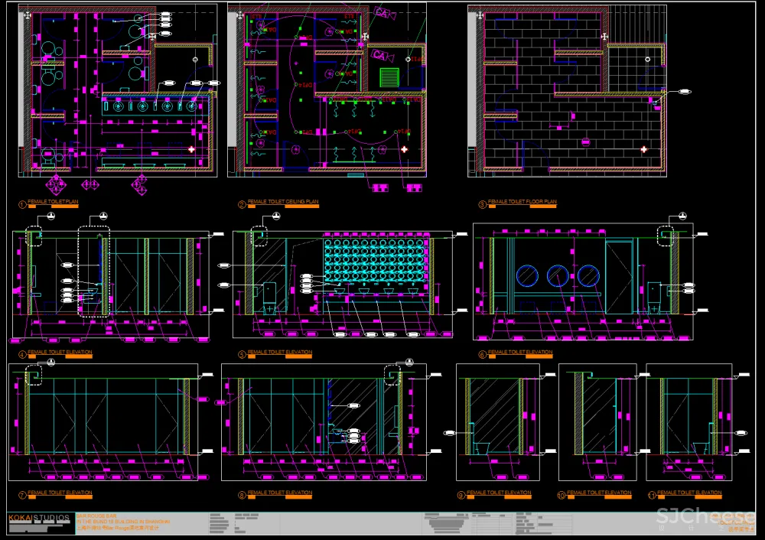Select the green ceiling air grille symbol
765x540 pixels.
(x=389, y=78)
